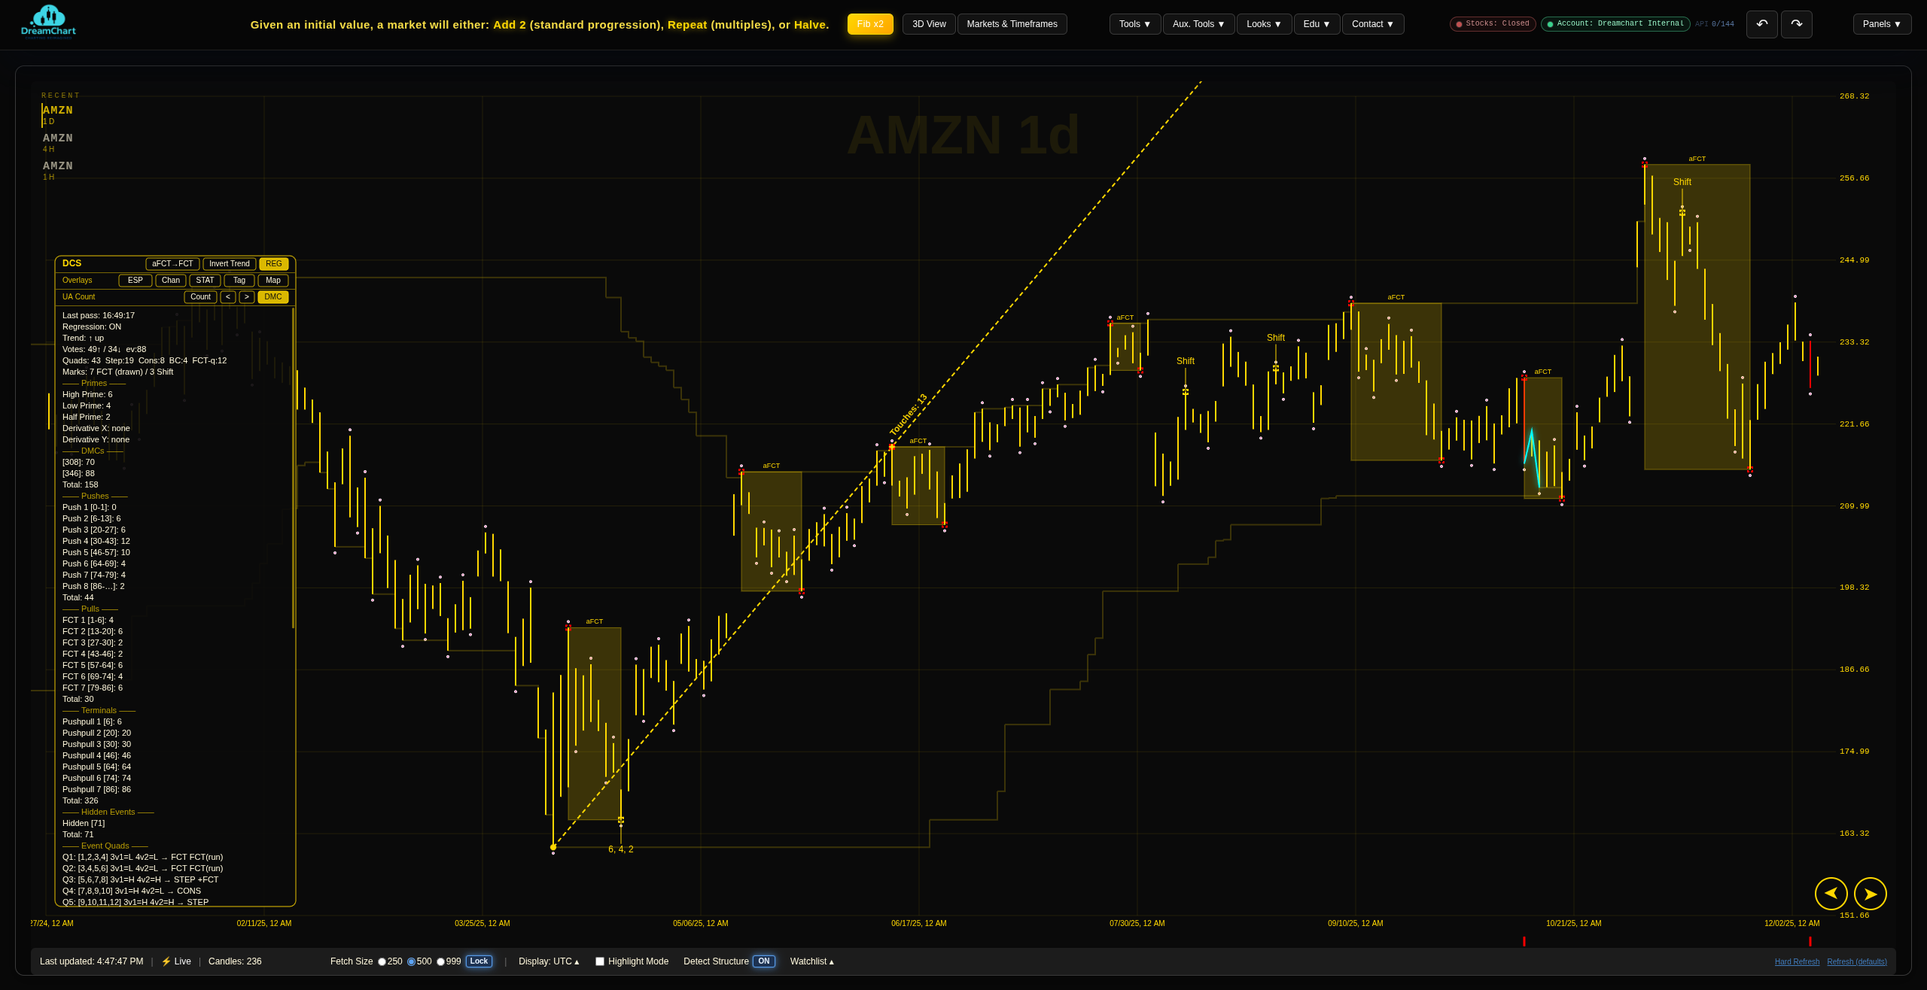1927x990 pixels.
Task: Click the STAT overlay button
Action: pos(205,281)
